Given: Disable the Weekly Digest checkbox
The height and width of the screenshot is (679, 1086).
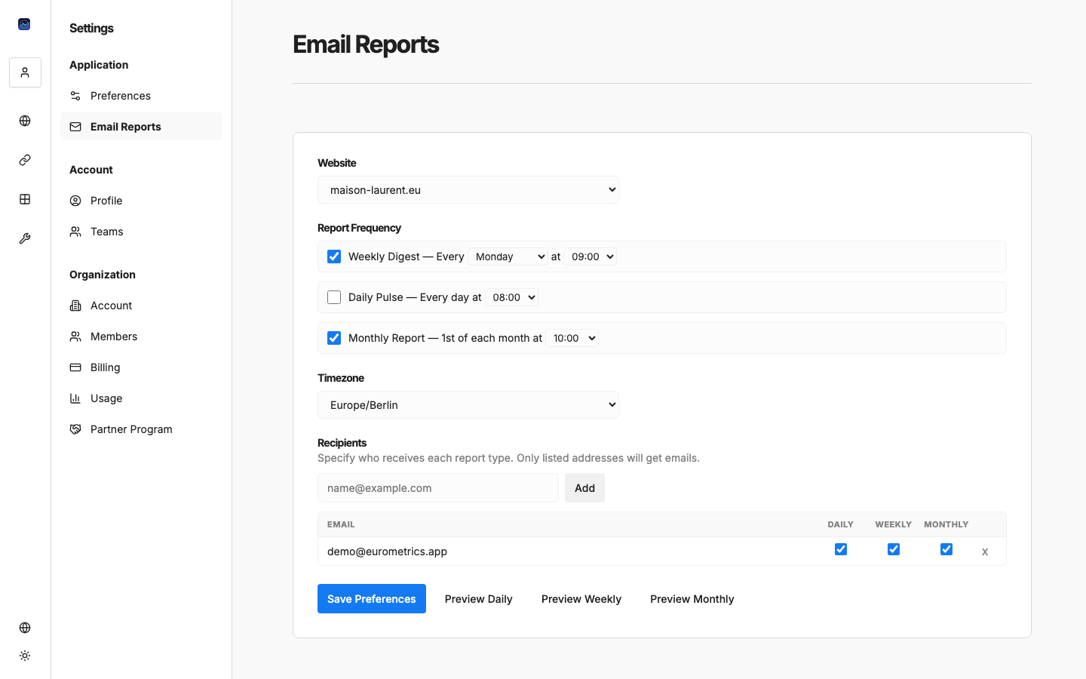Looking at the screenshot, I should click(x=334, y=257).
